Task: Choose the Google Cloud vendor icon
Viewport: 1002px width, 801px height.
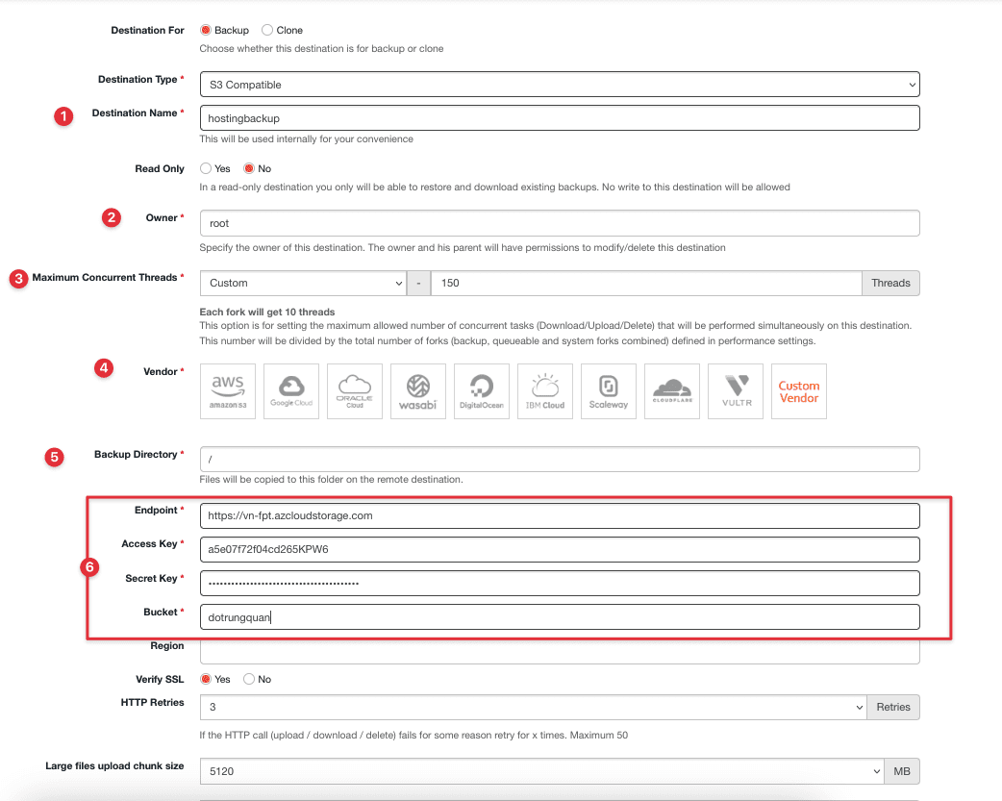Action: [x=291, y=391]
